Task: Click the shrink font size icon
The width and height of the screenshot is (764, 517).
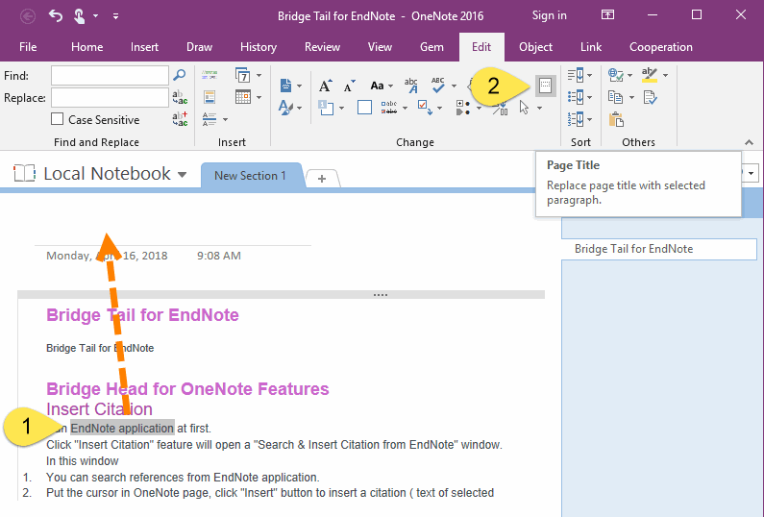Action: [349, 86]
